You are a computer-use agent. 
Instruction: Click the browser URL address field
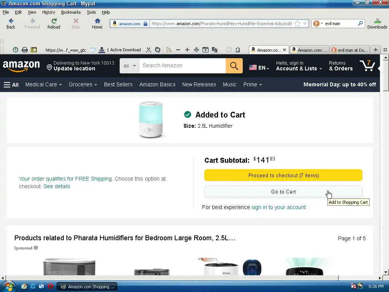221,24
